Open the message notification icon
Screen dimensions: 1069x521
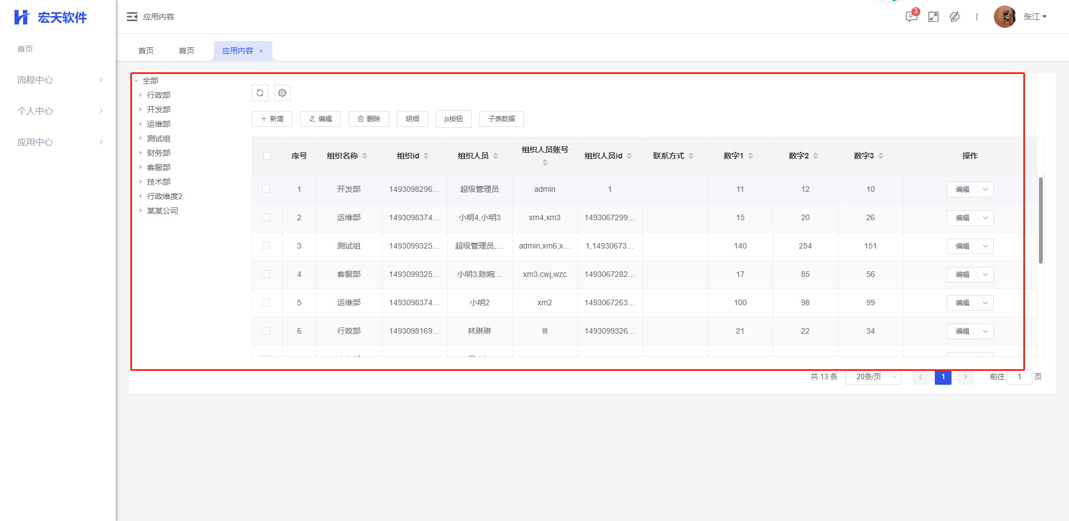tap(911, 17)
